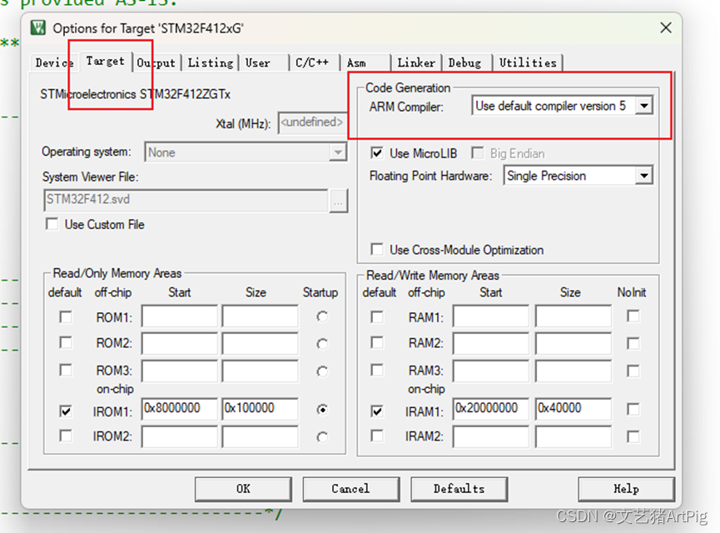Open the ARM Compiler version dropdown
This screenshot has height=533, width=720.
[644, 106]
